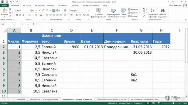Open Шрифт group dialog launcher
188x105 pixels.
pos(44,20)
